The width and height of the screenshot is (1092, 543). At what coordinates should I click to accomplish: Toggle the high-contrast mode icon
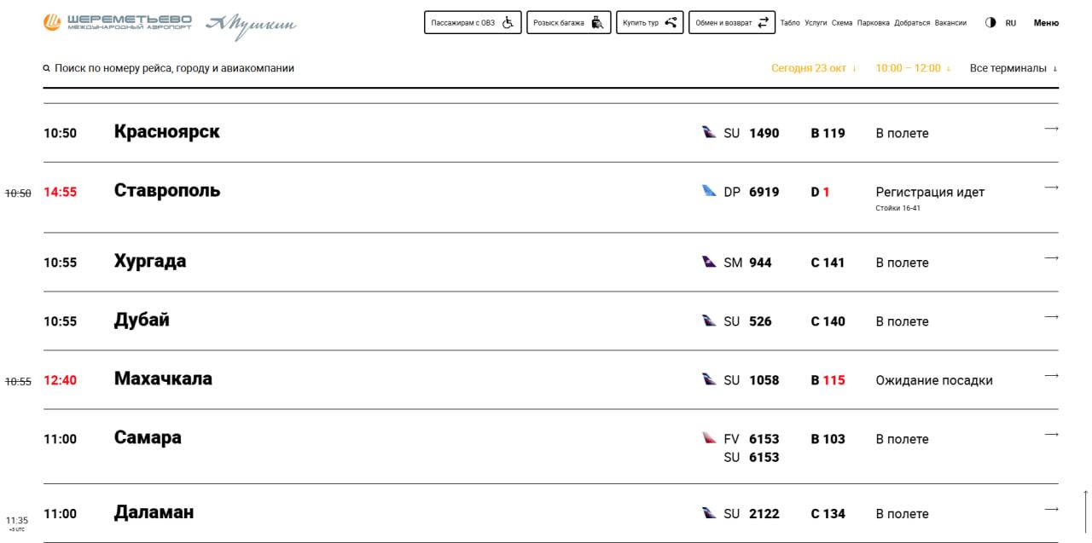point(990,23)
